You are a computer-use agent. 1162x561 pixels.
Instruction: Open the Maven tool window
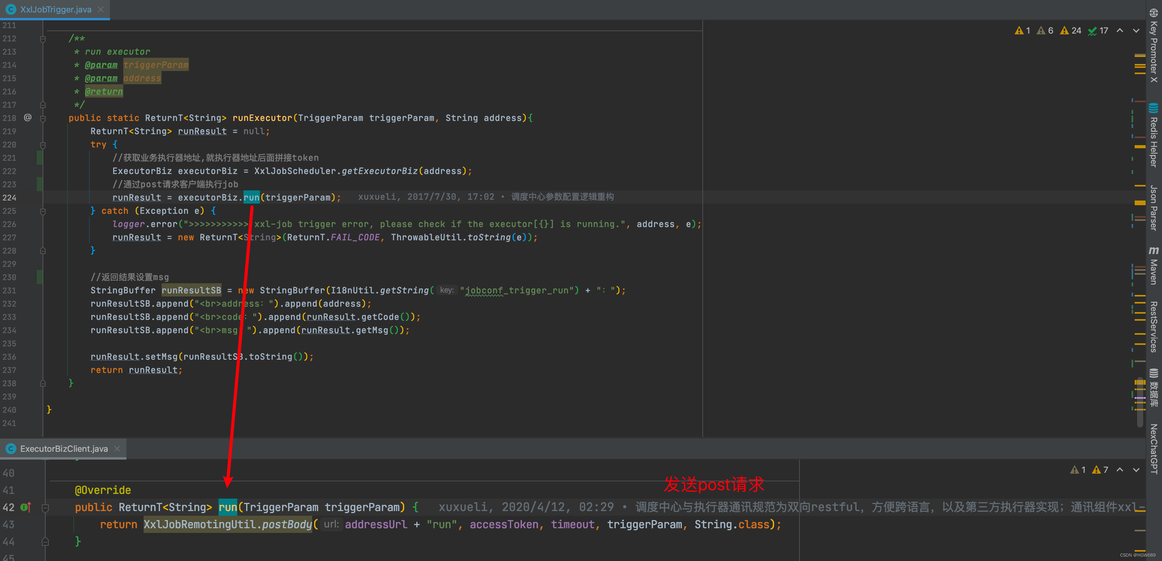(x=1154, y=265)
